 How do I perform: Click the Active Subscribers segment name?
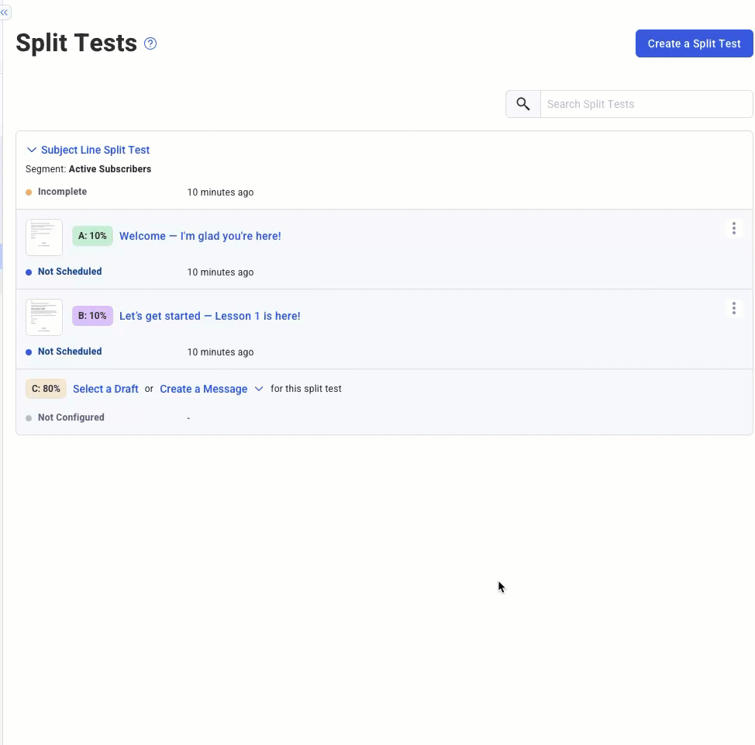pos(110,169)
